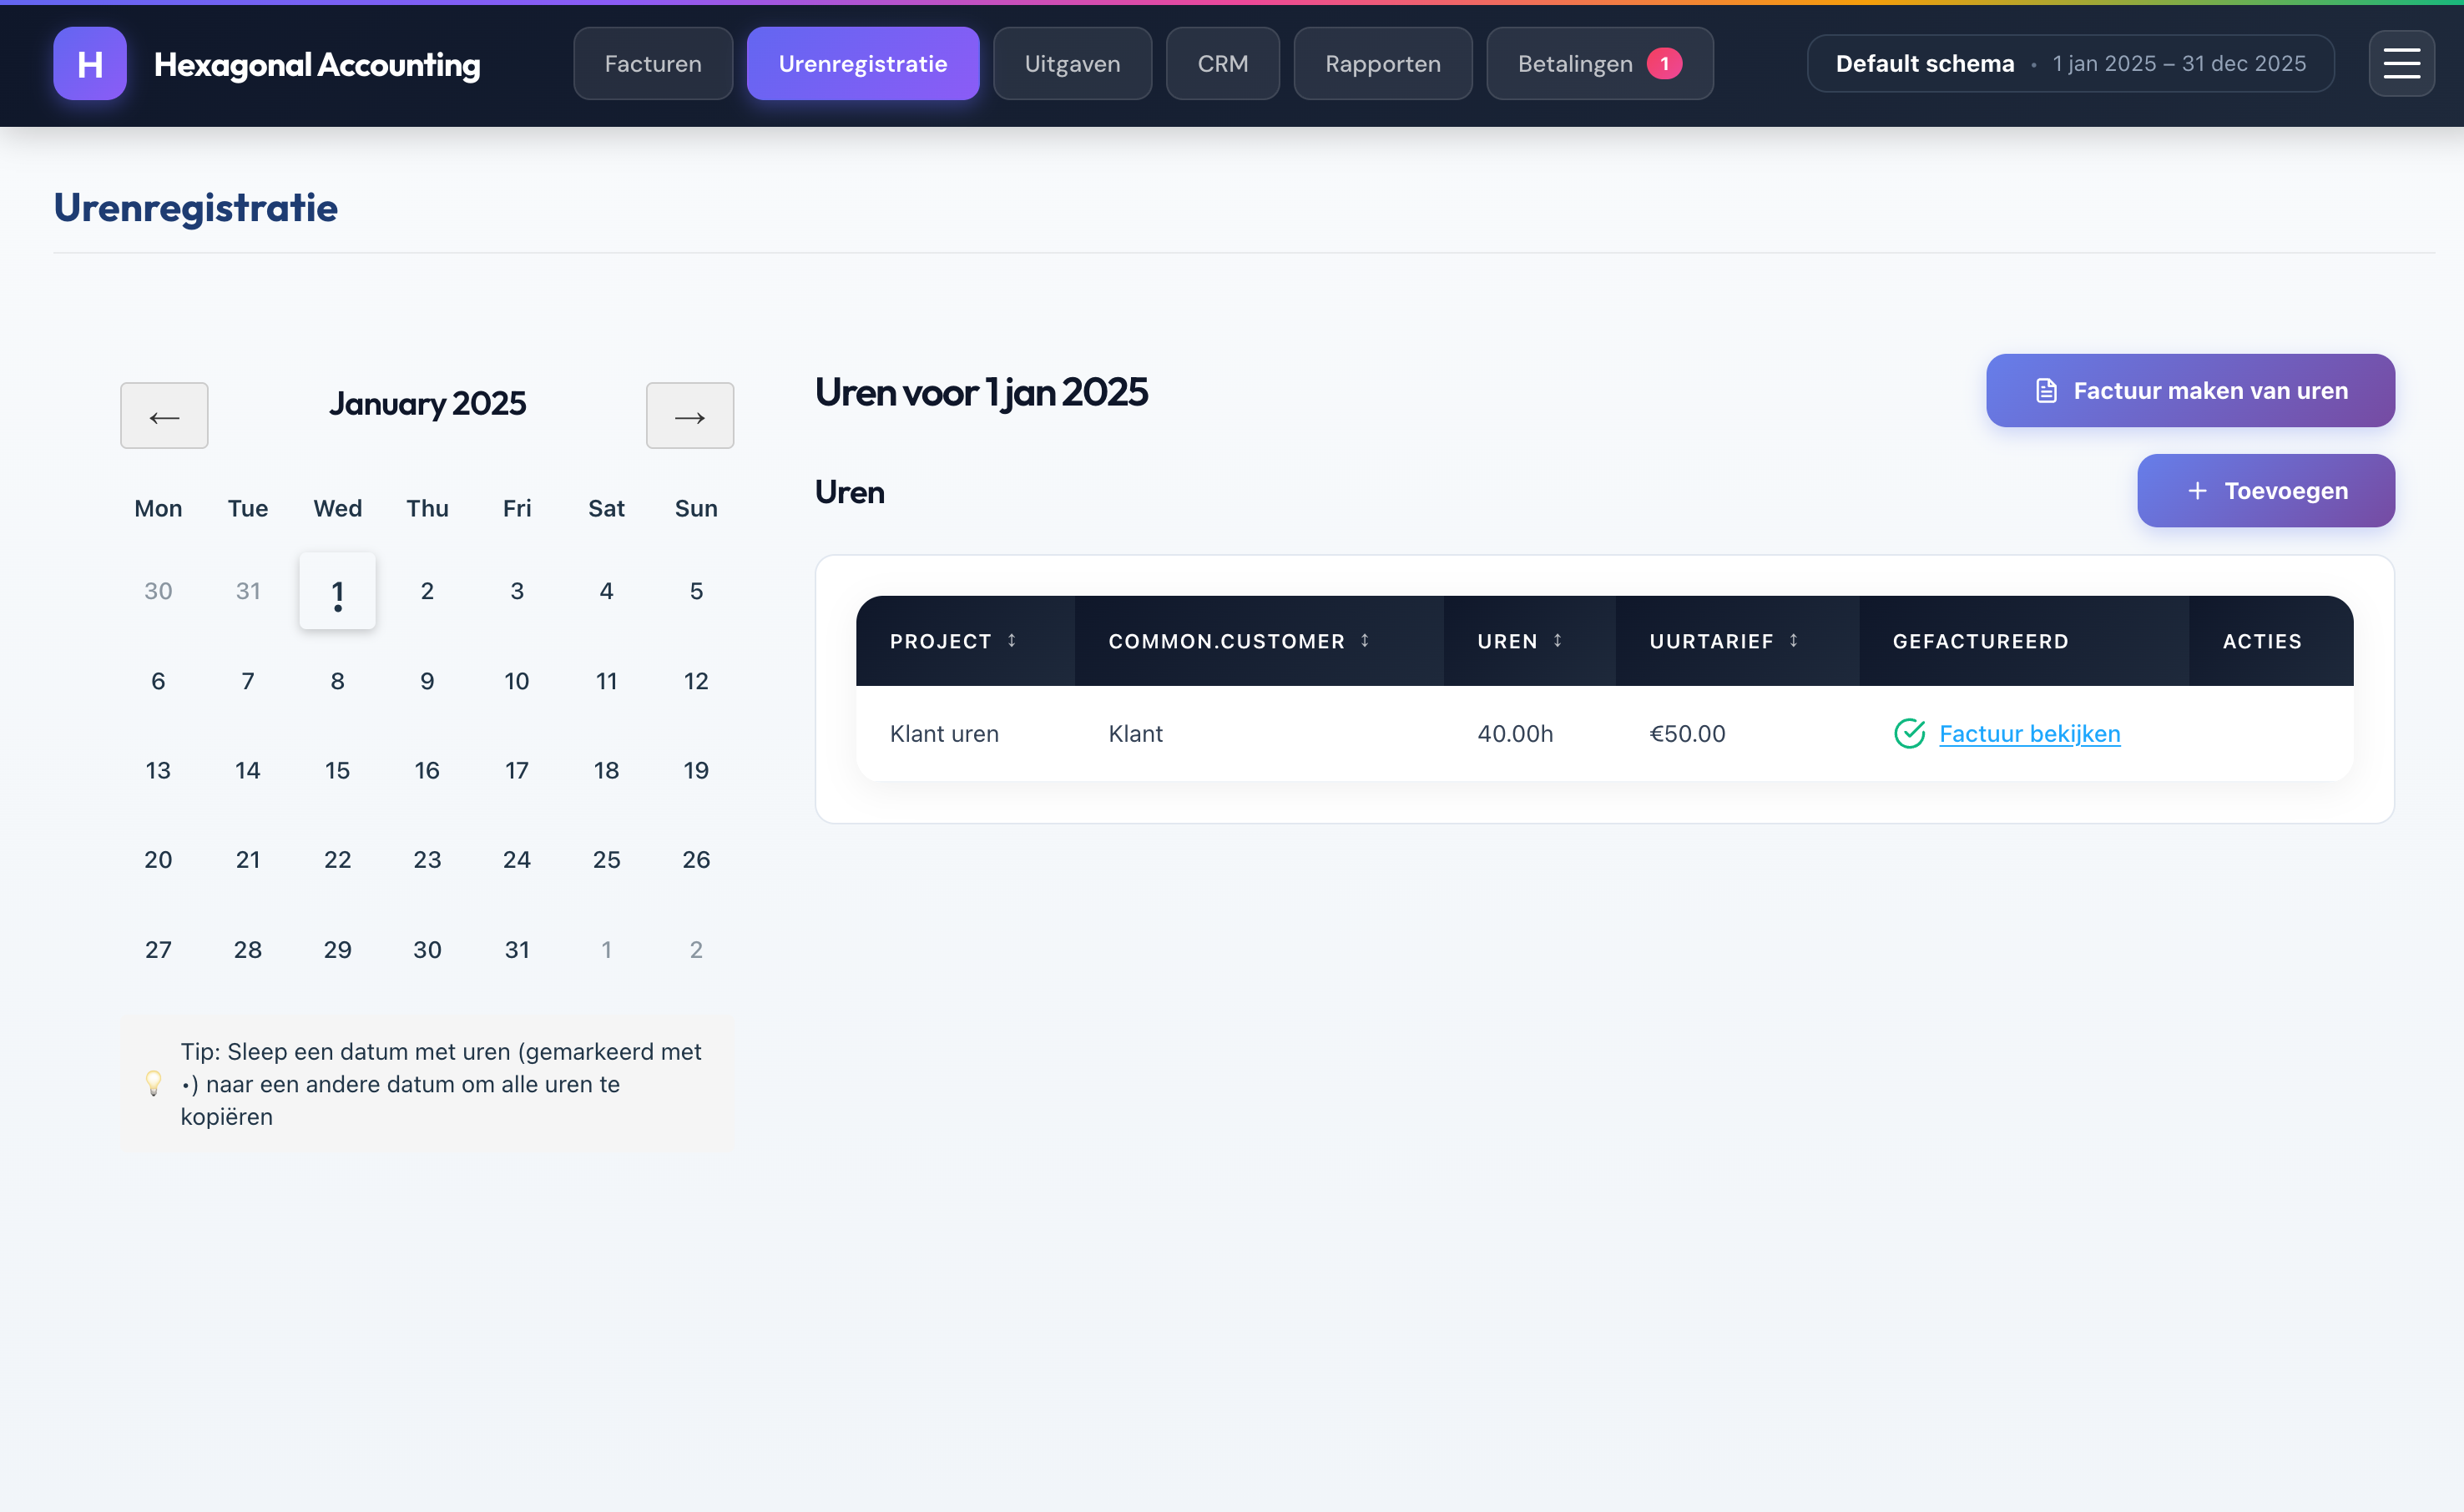Image resolution: width=2464 pixels, height=1512 pixels.
Task: Switch to Uitgaven tab
Action: (x=1072, y=64)
